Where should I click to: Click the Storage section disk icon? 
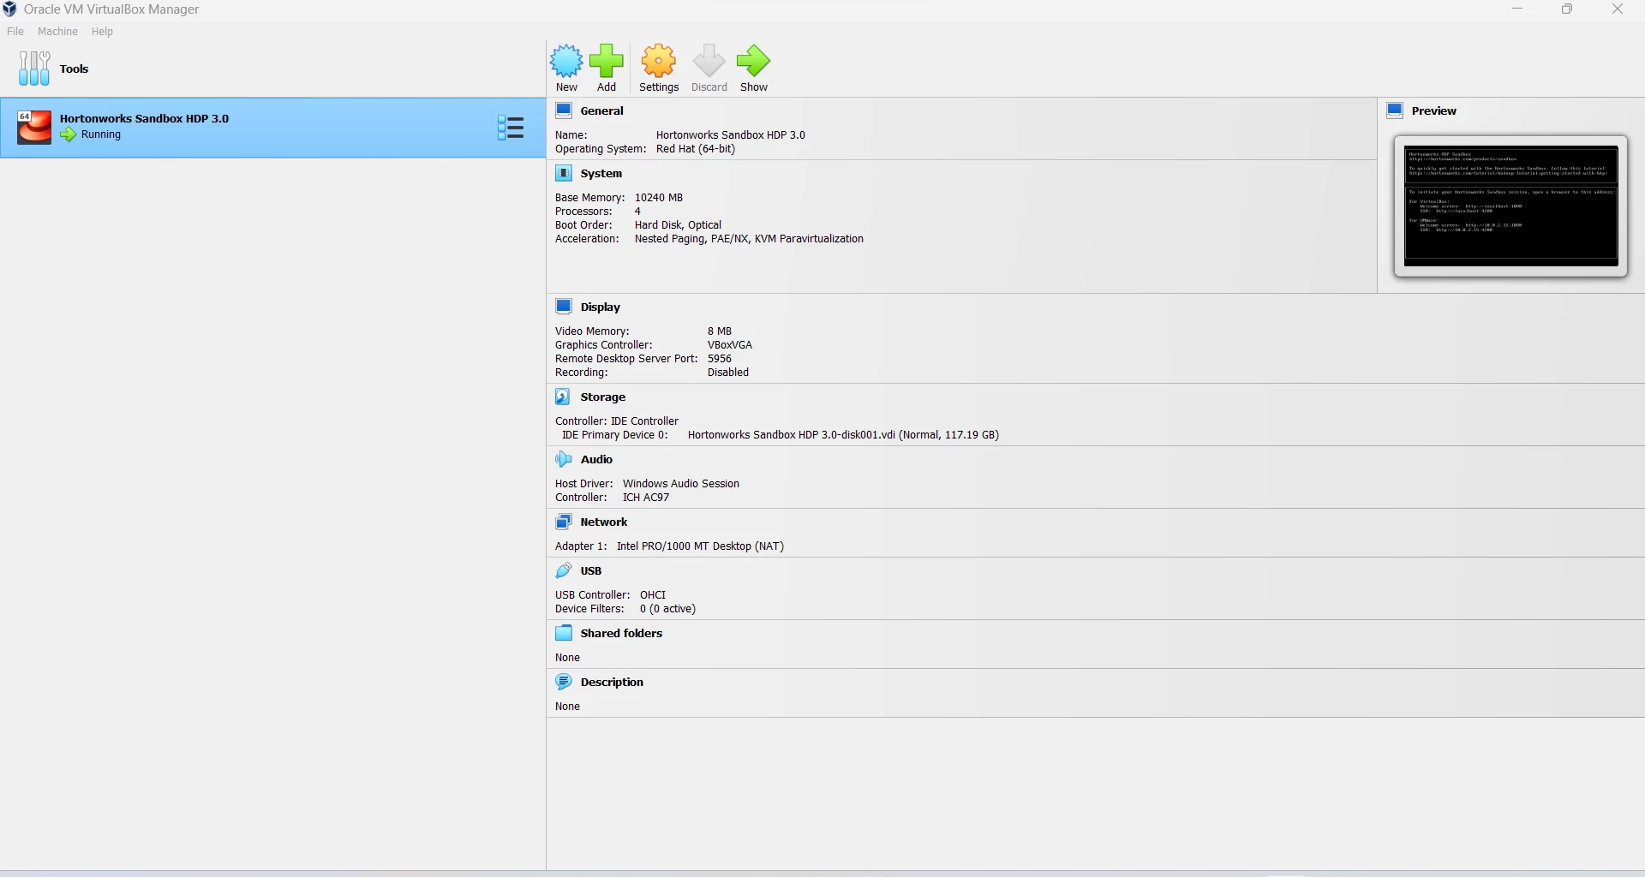click(x=563, y=397)
